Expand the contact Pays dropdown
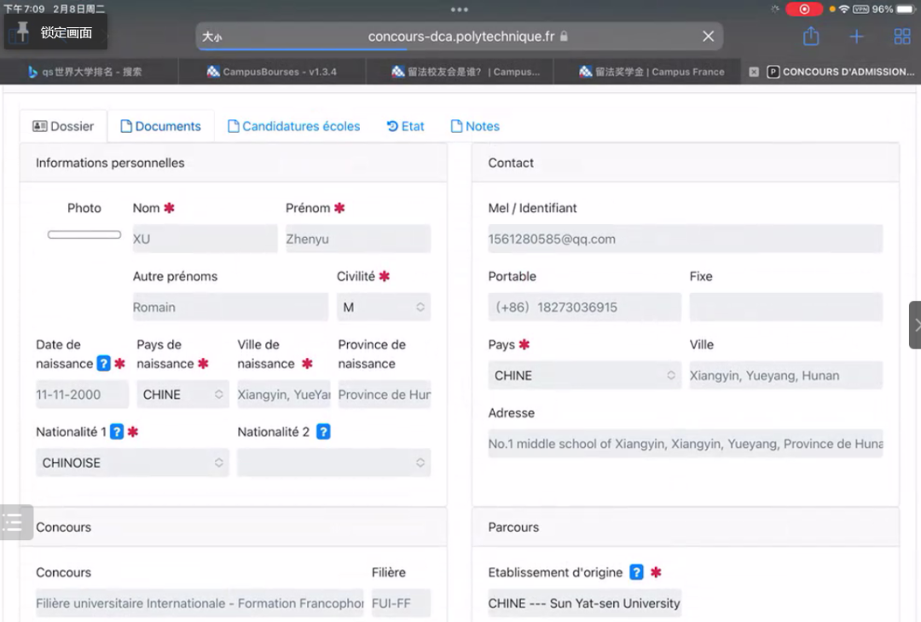Screen dimensions: 921x622 tap(584, 376)
